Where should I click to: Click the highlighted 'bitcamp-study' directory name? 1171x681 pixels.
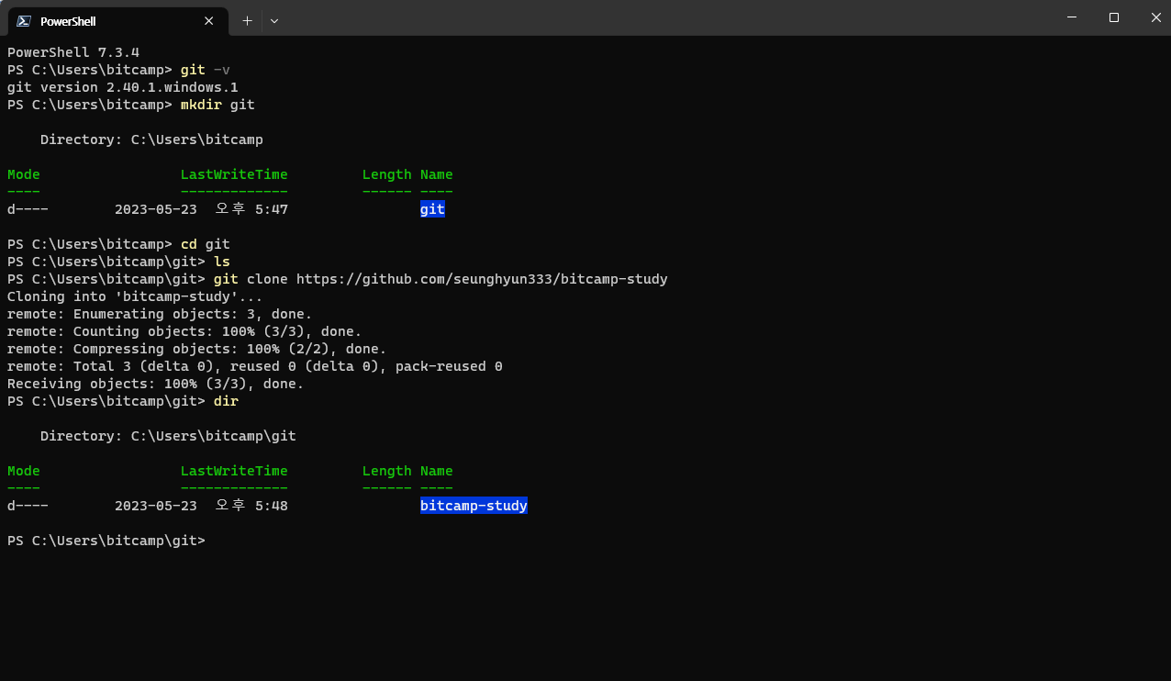[474, 506]
